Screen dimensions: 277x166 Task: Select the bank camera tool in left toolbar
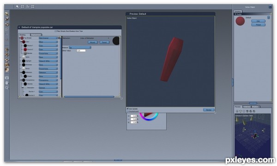click(x=7, y=60)
